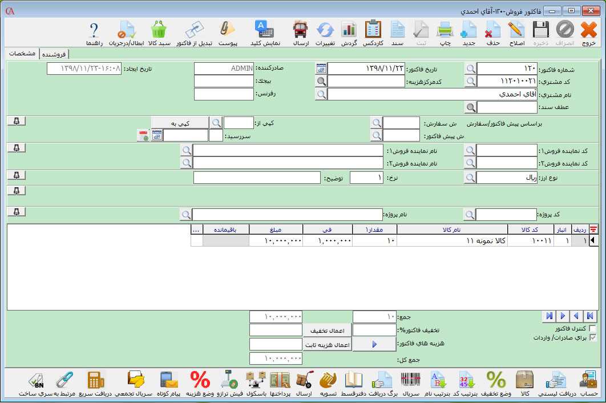Toggle the pin button on the کد پروژه row
The image size is (606, 403).
[x=17, y=212]
